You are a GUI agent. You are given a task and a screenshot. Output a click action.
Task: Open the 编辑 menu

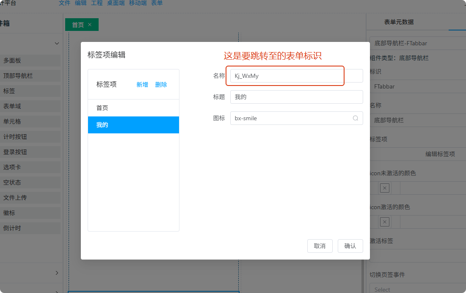[80, 3]
